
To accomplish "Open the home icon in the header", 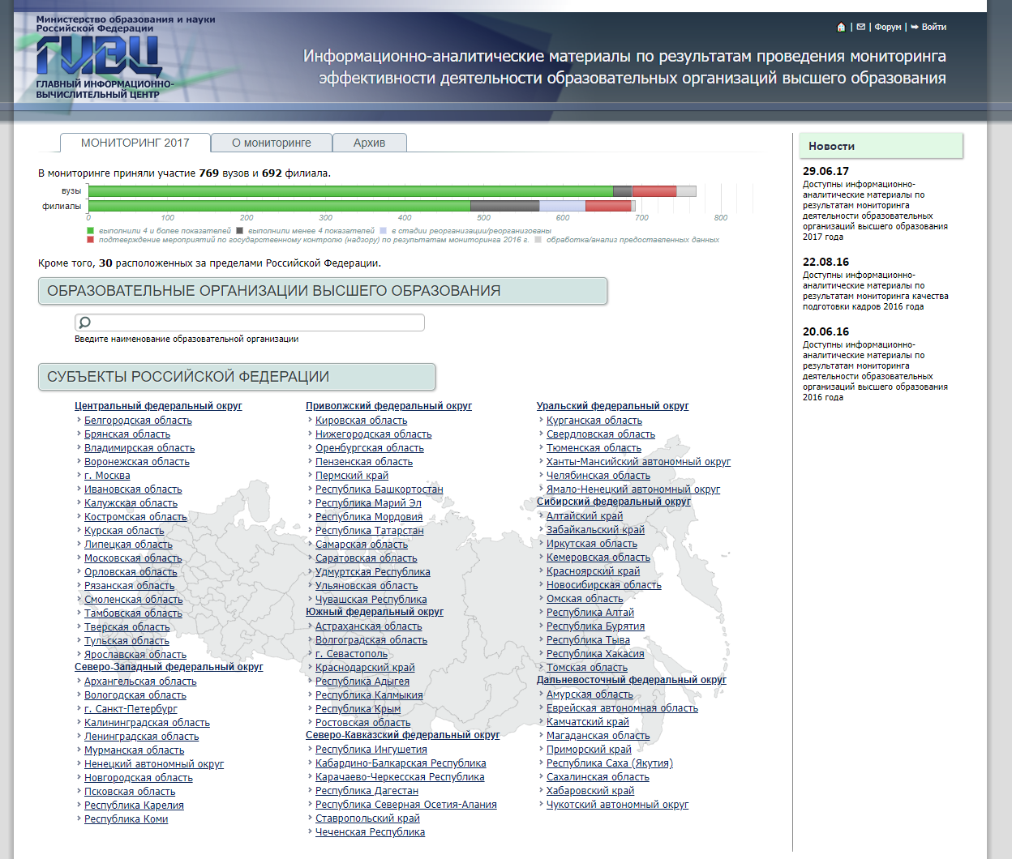I will (x=841, y=27).
